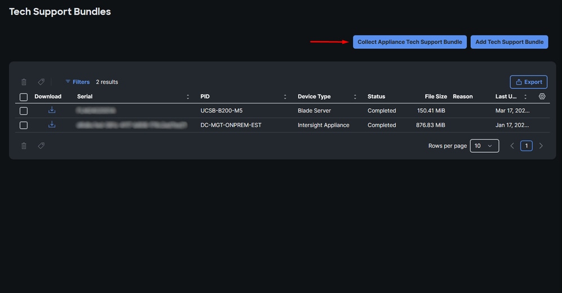The image size is (562, 293).
Task: Click the Reason column header
Action: point(463,96)
